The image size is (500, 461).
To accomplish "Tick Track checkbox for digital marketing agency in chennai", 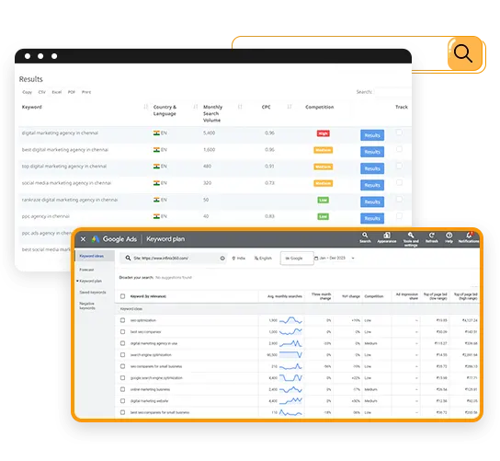I will coord(399,133).
